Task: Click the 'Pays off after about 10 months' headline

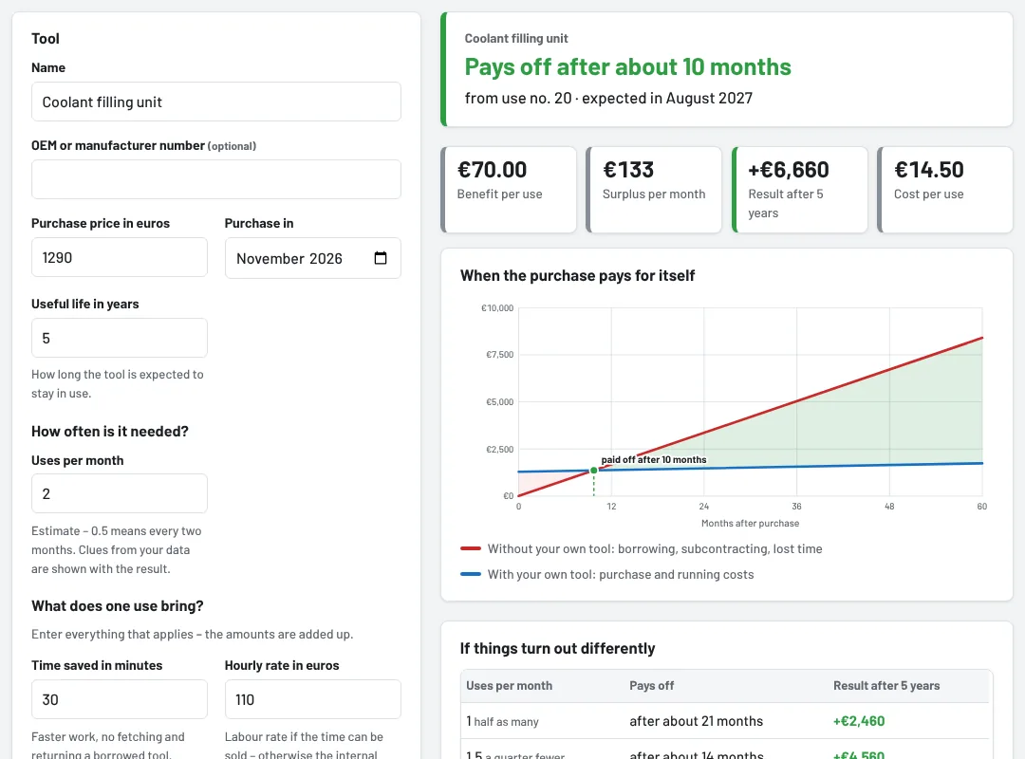Action: click(627, 66)
